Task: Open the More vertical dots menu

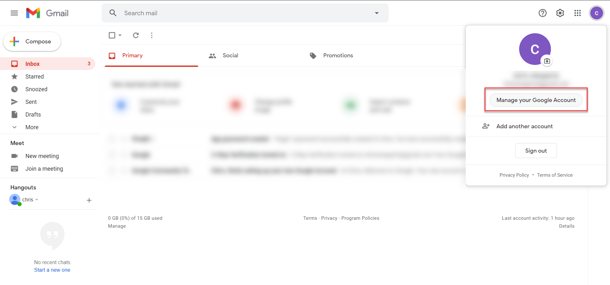Action: [152, 35]
